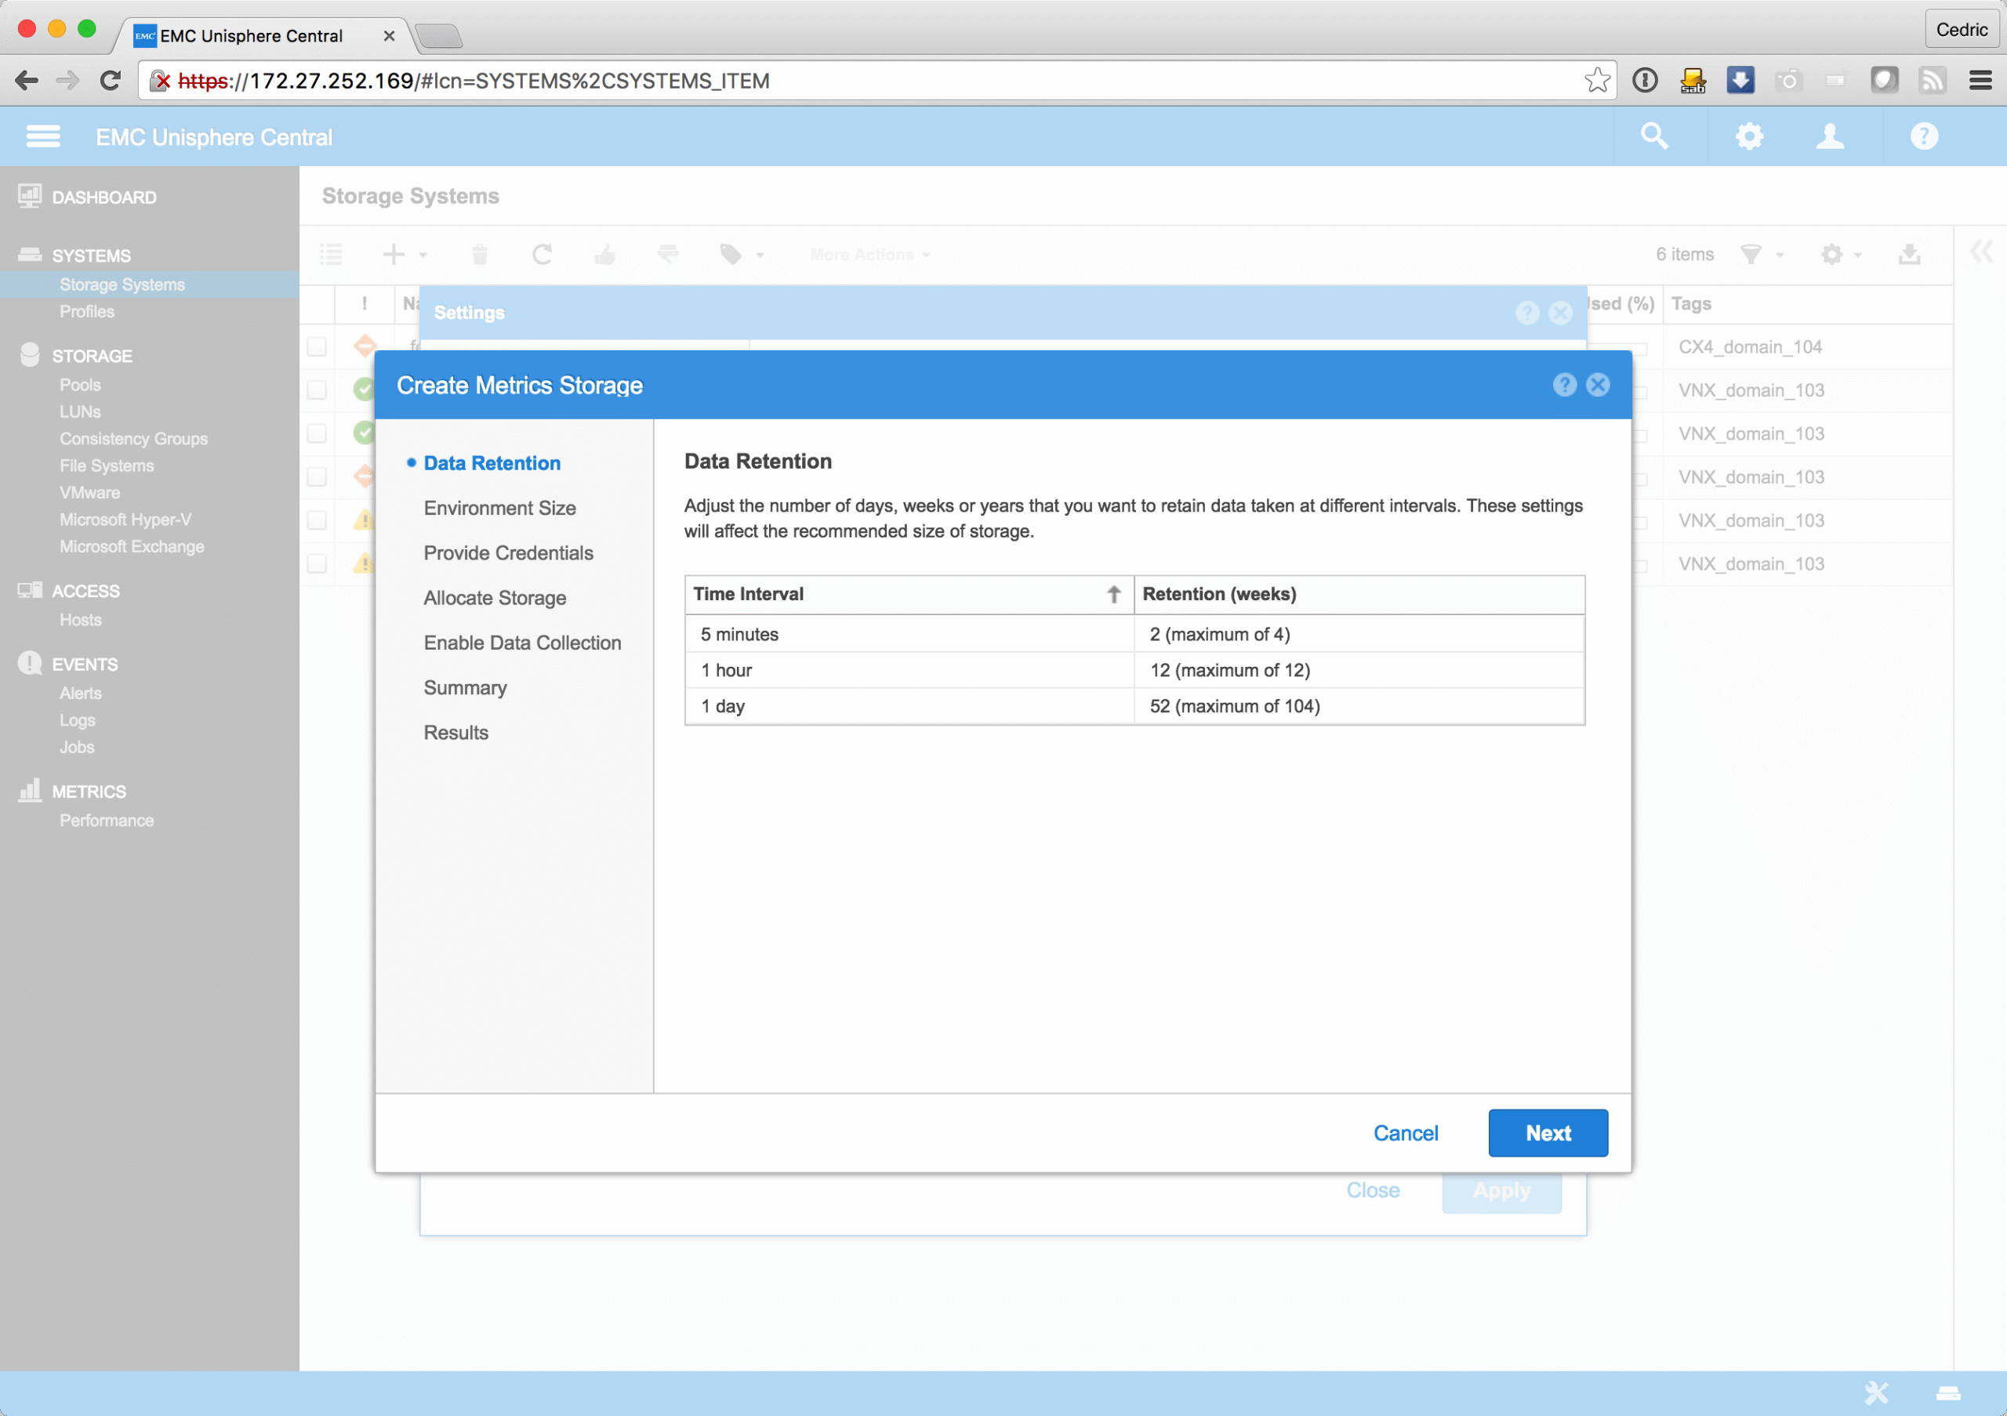This screenshot has height=1416, width=2007.
Task: Select the Environment Size wizard step
Action: tap(499, 508)
